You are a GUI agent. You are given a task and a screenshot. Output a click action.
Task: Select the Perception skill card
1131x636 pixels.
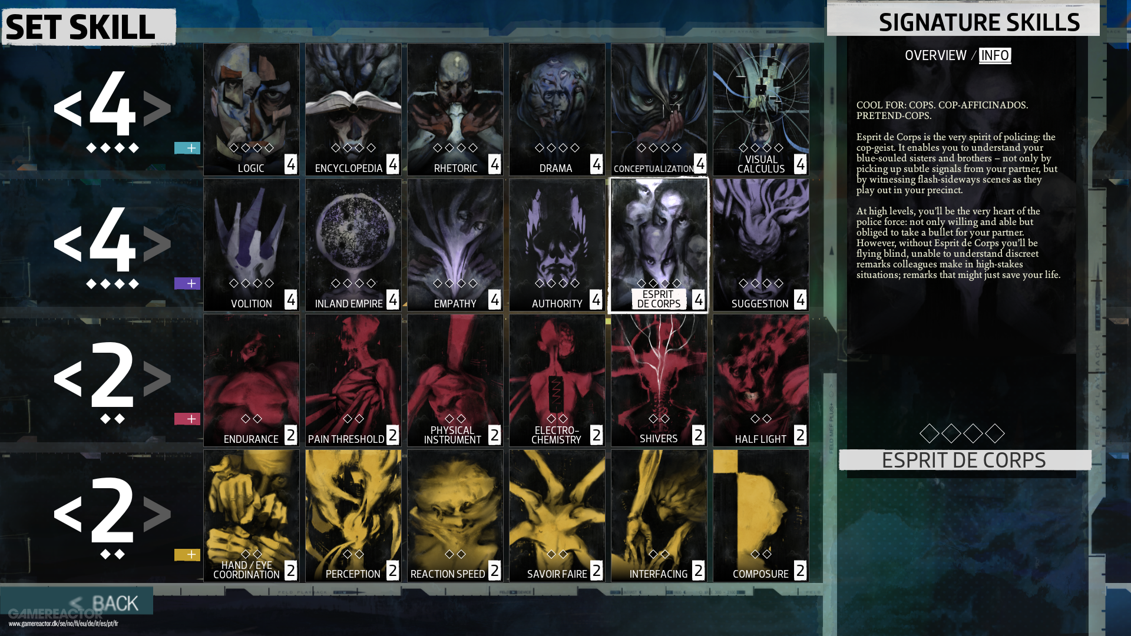[353, 516]
